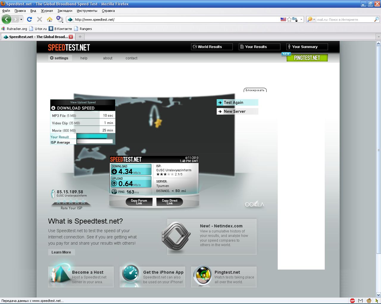Viewport: 381px width, 304px height.
Task: Open the Netindex.com promo box
Action: [x=212, y=237]
